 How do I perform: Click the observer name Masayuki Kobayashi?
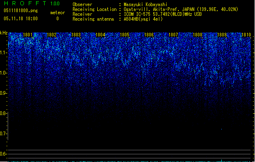coord(146,4)
